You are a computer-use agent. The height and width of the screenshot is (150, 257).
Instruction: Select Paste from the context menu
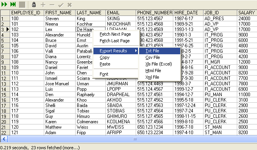116,64
